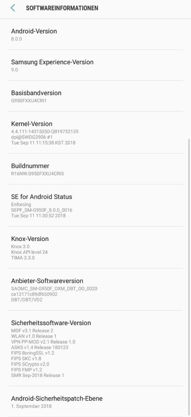Viewport: 191px width, 417px height.
Task: Click the vertical scrollbar indicator
Action: point(189,276)
